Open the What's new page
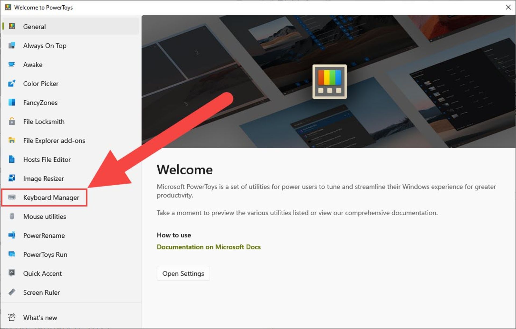 click(x=40, y=317)
